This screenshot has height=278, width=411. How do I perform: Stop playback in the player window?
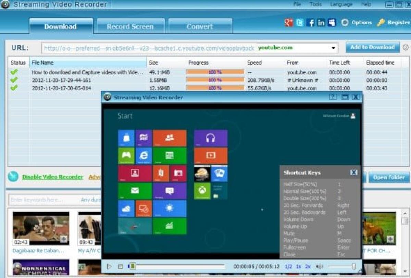(x=120, y=266)
